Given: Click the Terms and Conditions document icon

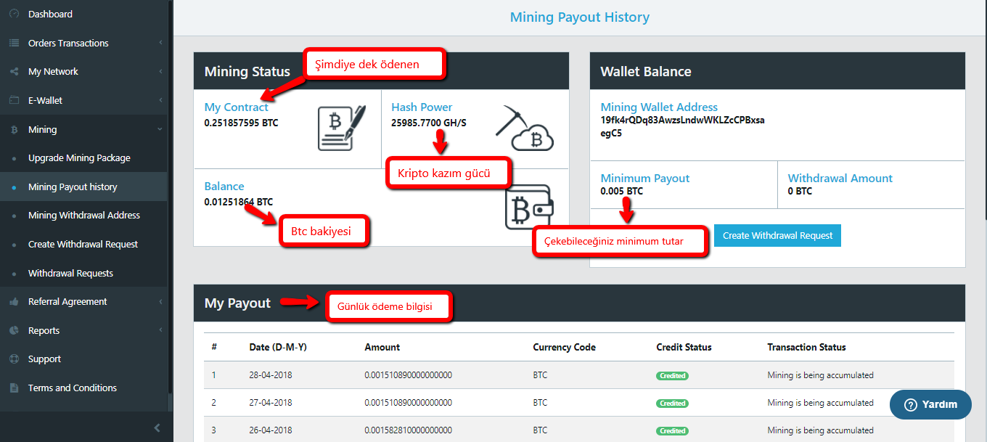Looking at the screenshot, I should click(x=14, y=388).
